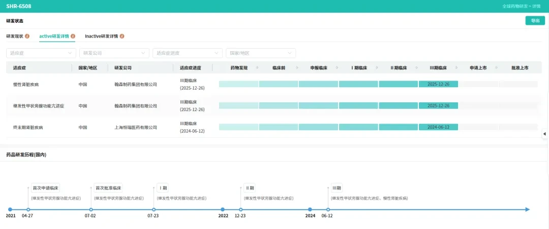Click info icon beside active研发详情 tab
This screenshot has width=549, height=229.
point(73,36)
